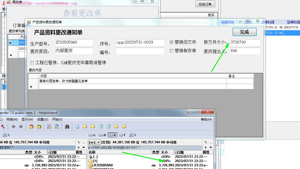Click the unpack files (green-top box) icon
The width and height of the screenshot is (300, 169).
[39, 126]
